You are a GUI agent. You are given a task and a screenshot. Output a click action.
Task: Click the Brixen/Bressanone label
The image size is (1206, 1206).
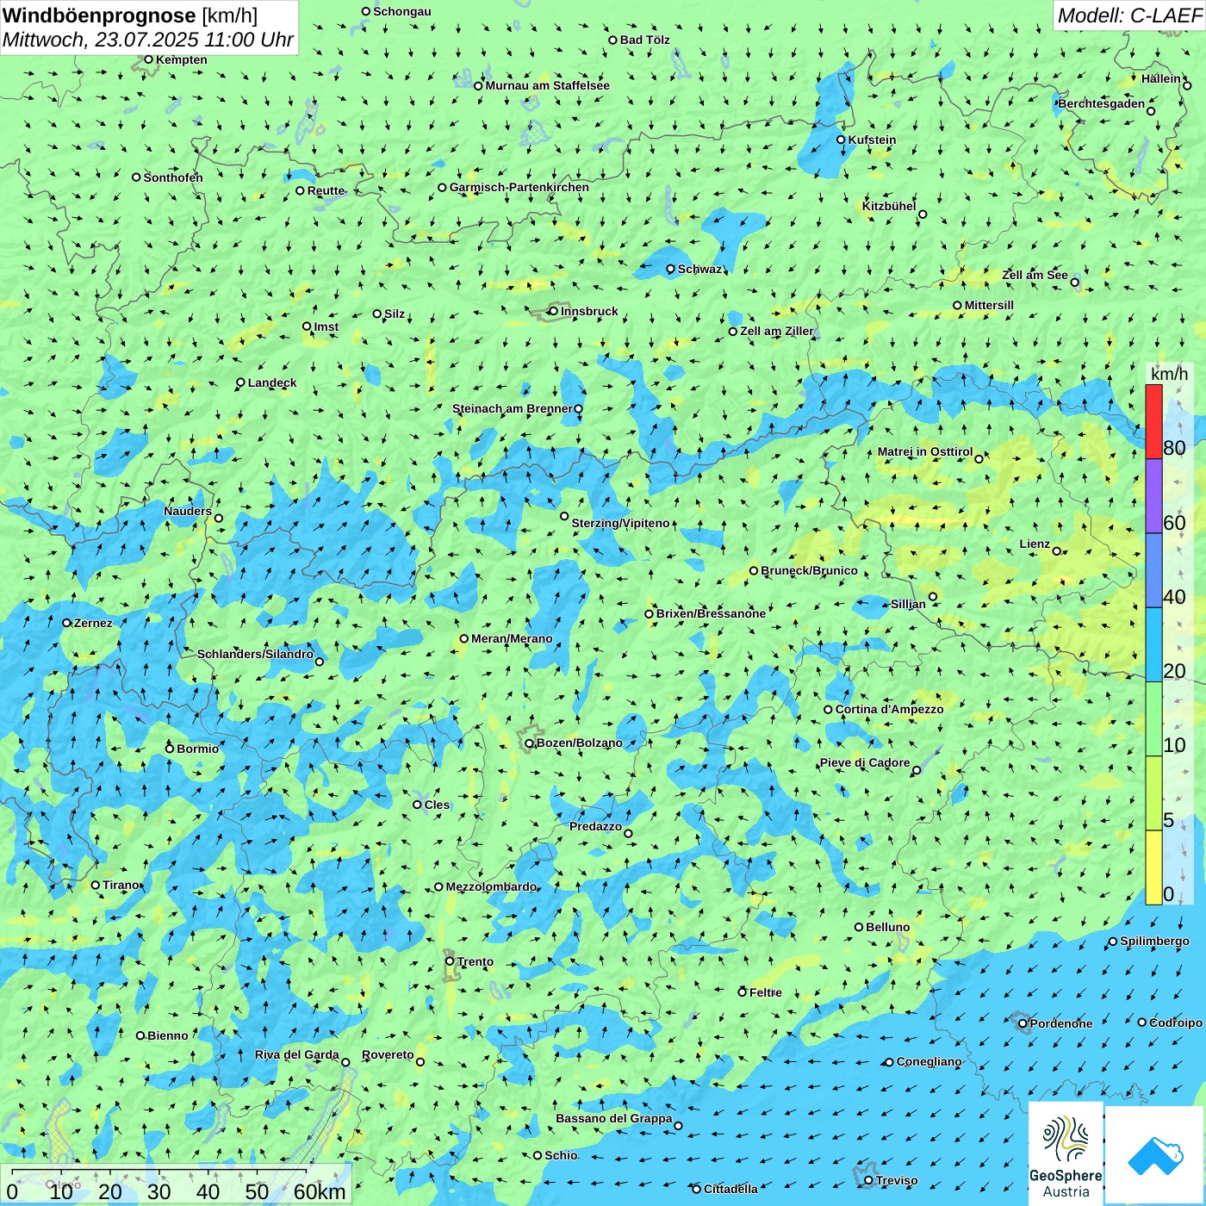click(x=711, y=613)
